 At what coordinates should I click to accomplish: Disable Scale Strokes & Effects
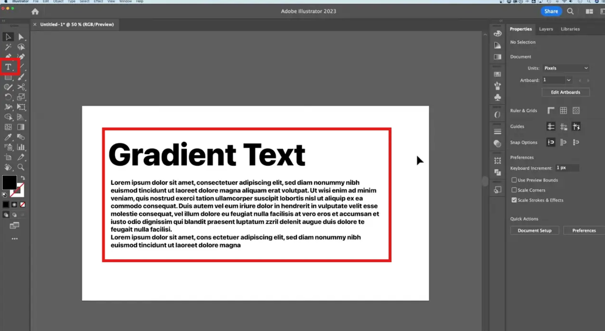click(x=514, y=200)
